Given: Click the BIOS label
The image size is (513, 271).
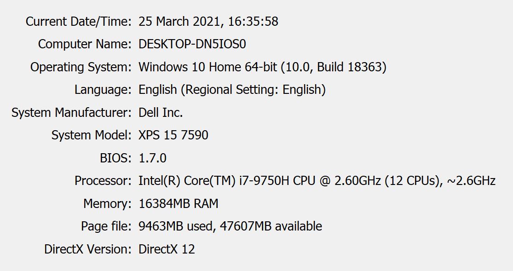Looking at the screenshot, I should (115, 158).
